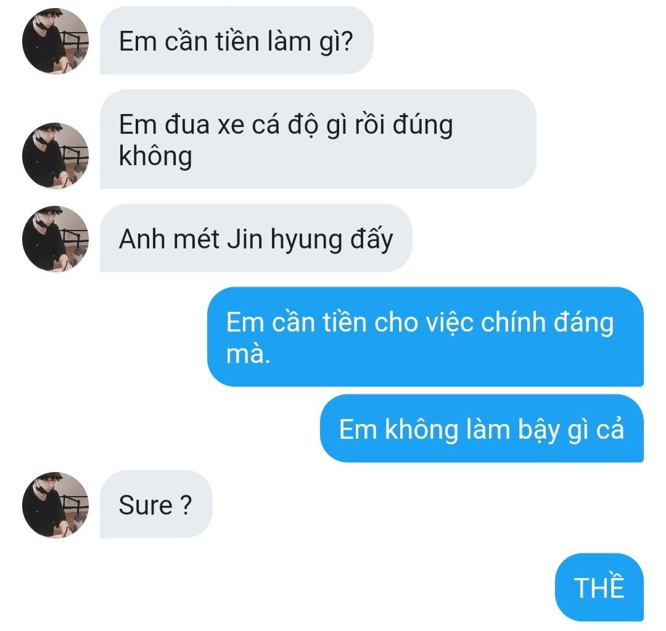Tap the avatar next to the "Em đua xe" message
The image size is (666, 631).
pyautogui.click(x=55, y=155)
